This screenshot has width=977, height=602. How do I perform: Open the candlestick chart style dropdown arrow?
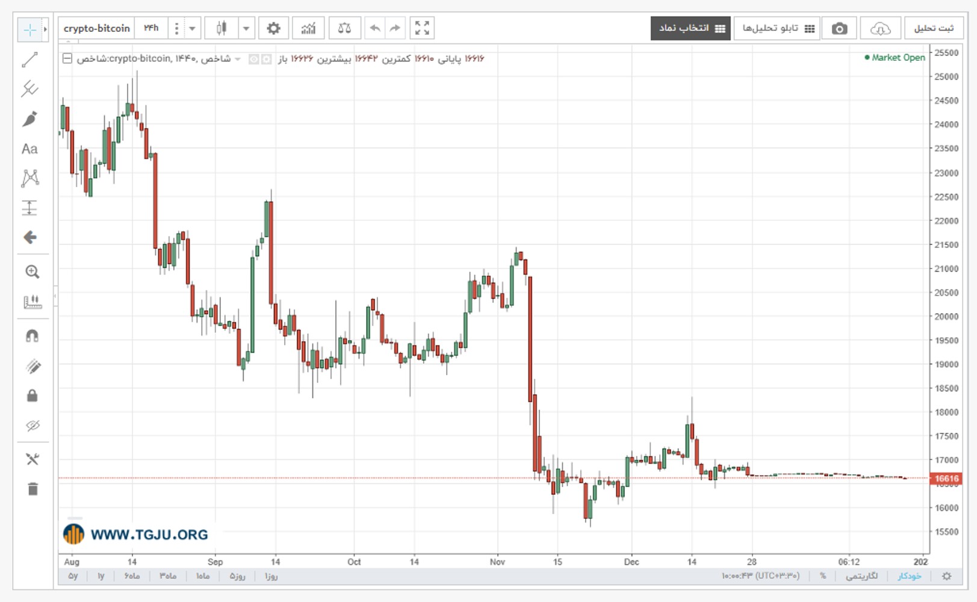pos(246,28)
